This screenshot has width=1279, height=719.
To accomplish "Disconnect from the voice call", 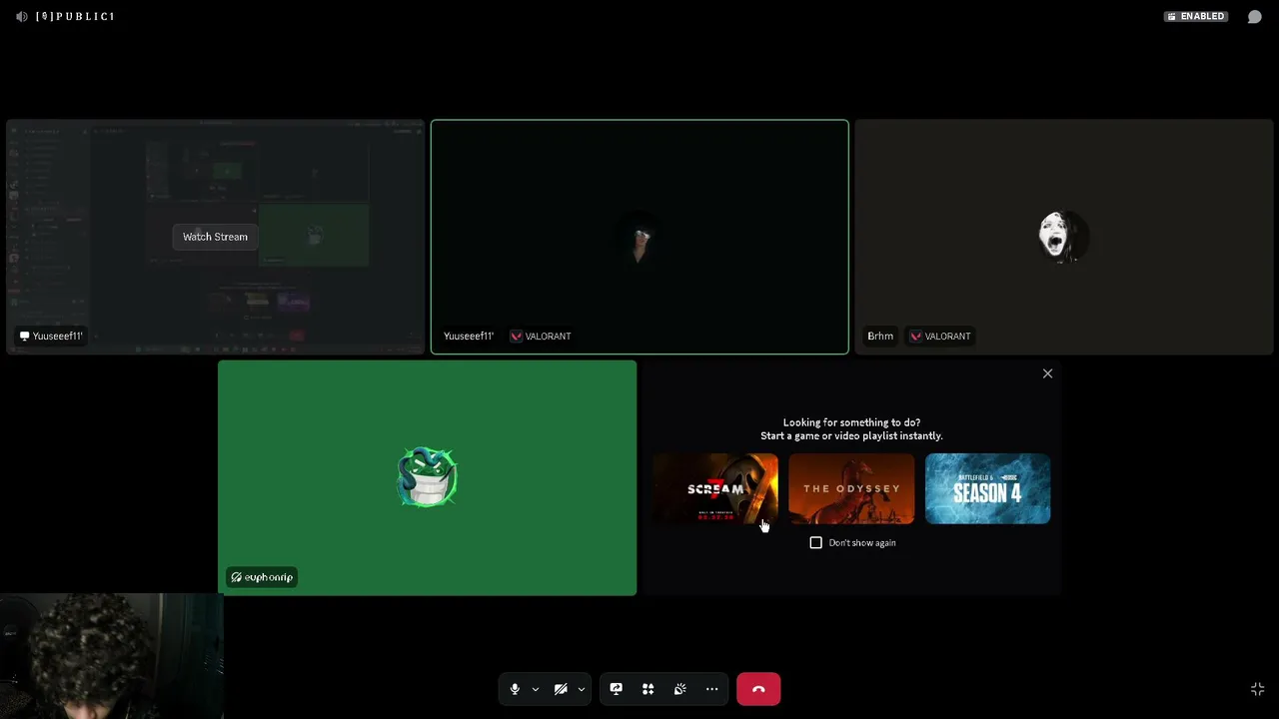I will (758, 689).
